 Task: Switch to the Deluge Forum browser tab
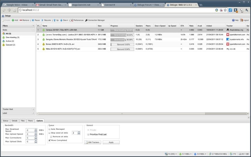(x=149, y=5)
